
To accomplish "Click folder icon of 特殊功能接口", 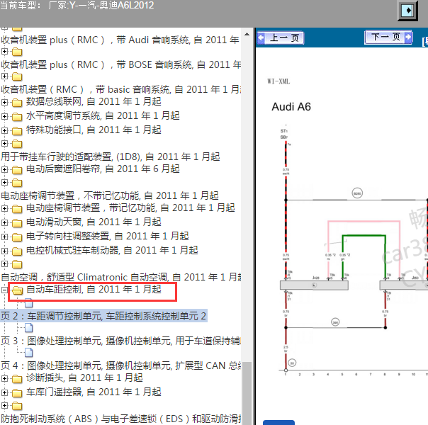I will click(17, 131).
